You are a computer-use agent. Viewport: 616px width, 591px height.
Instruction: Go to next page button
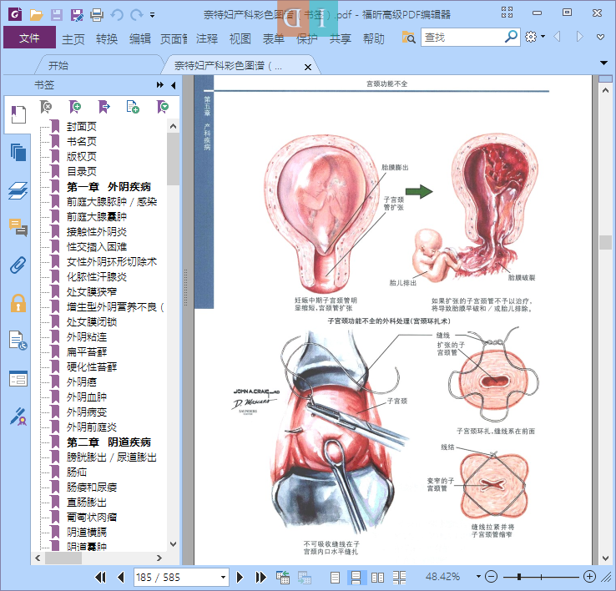click(x=240, y=578)
